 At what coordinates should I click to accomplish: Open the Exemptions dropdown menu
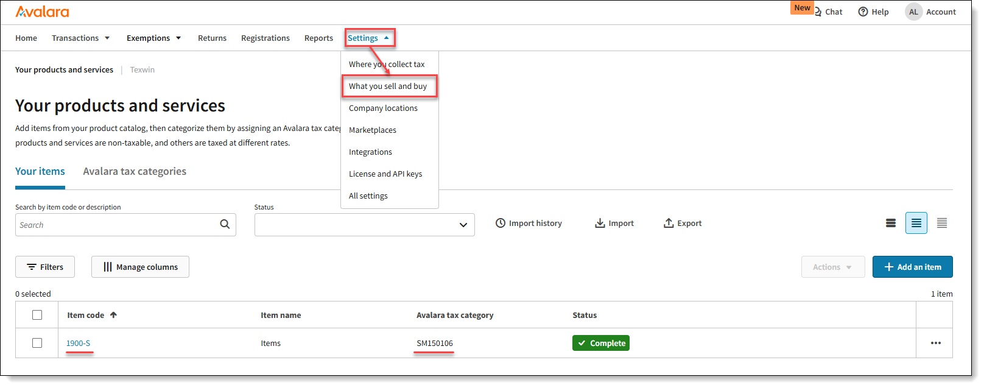153,38
